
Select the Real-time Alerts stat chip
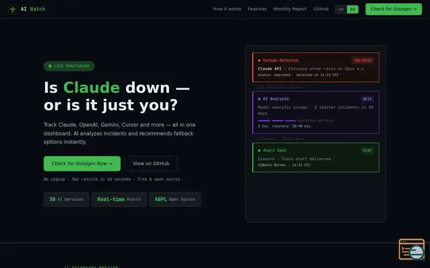point(119,199)
